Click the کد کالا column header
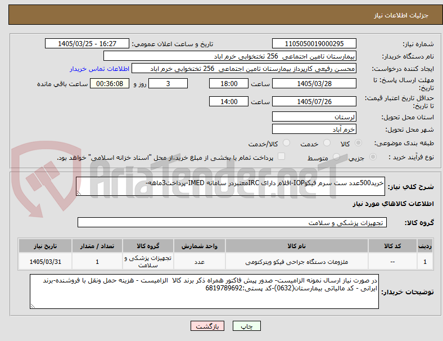The height and width of the screenshot is (341, 443). (x=392, y=246)
